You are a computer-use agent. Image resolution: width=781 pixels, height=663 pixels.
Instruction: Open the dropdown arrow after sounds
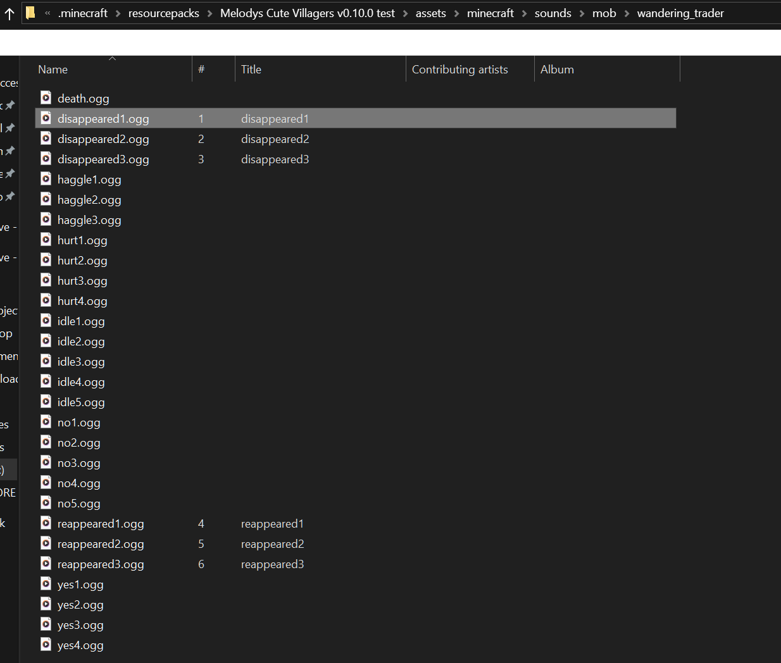click(582, 13)
